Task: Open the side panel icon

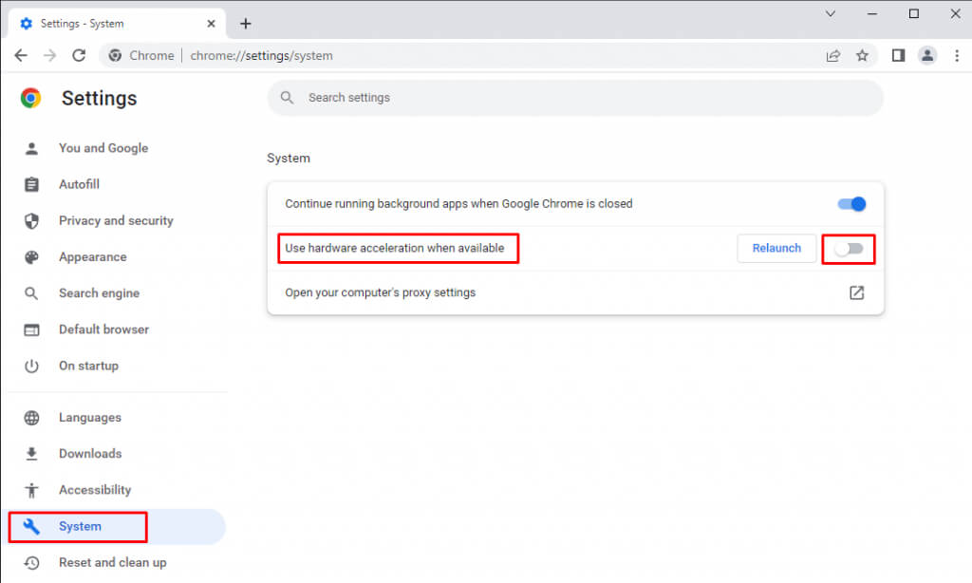Action: pyautogui.click(x=898, y=55)
